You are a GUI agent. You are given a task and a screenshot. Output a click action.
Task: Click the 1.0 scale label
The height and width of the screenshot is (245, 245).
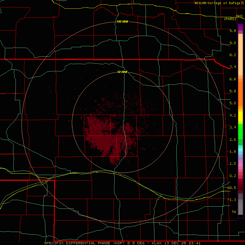click(233, 164)
